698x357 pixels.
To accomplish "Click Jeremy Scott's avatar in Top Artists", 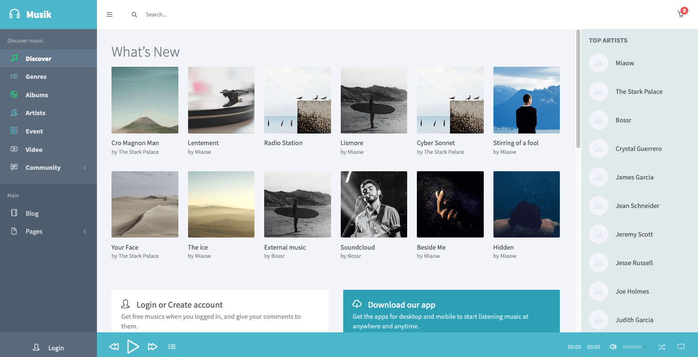I will [x=599, y=234].
